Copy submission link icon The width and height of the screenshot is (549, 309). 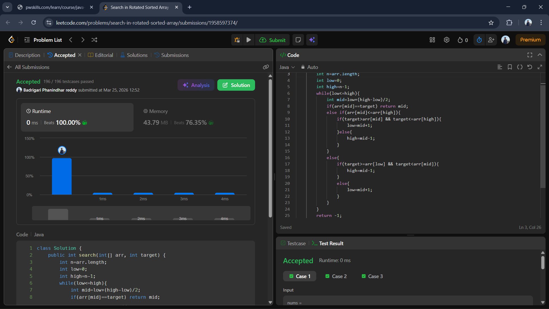(x=266, y=67)
